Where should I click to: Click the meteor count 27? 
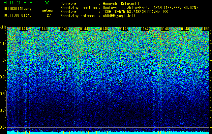click(49, 15)
